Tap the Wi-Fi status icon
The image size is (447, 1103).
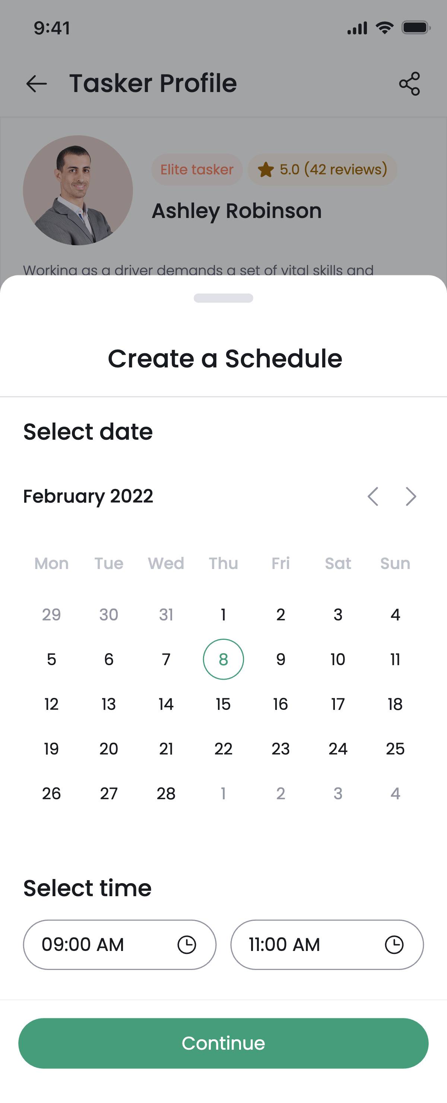pyautogui.click(x=384, y=28)
